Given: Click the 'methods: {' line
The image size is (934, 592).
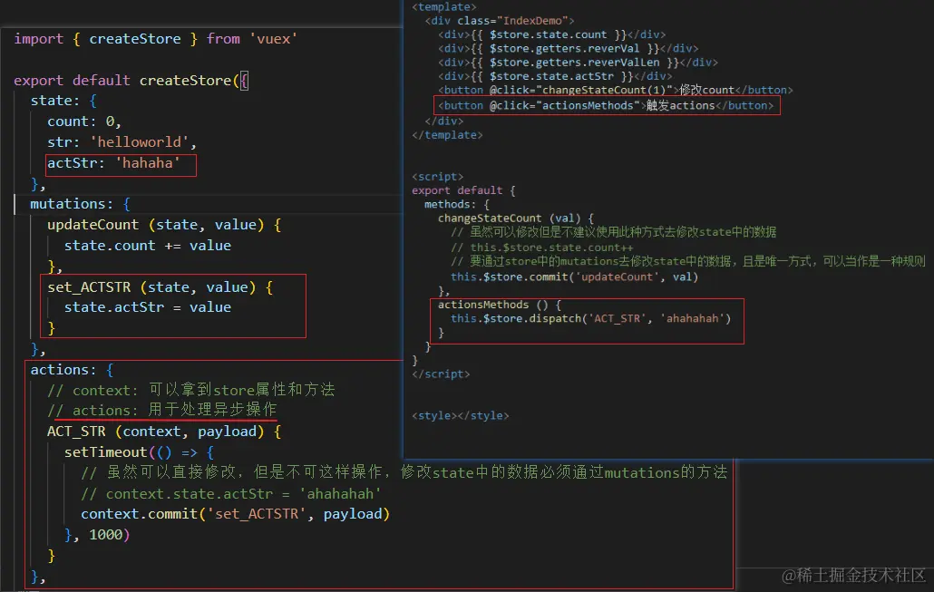Looking at the screenshot, I should [457, 204].
